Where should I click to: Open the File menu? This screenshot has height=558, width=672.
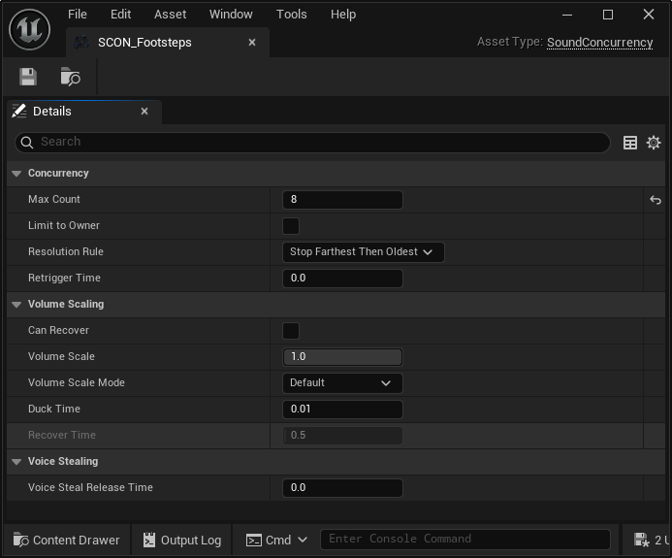(x=78, y=15)
